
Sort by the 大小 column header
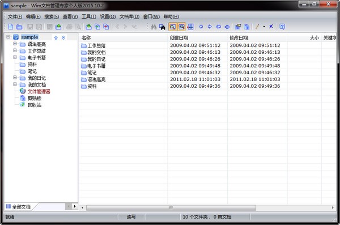304,38
